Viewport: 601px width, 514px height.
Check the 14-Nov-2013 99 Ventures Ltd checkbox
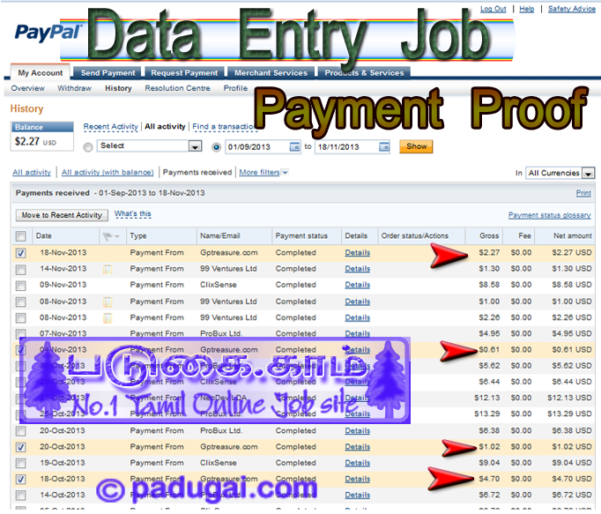pyautogui.click(x=21, y=270)
